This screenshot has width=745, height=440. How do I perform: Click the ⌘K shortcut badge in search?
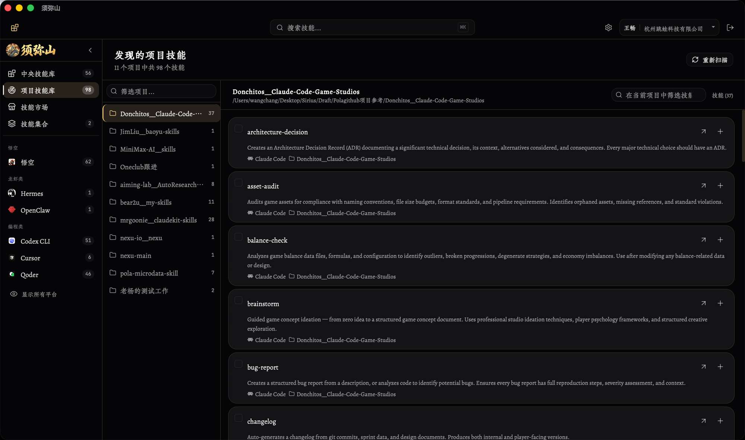(x=463, y=27)
